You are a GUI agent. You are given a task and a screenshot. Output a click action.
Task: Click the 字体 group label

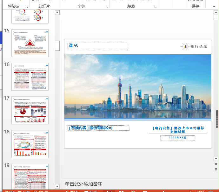click(x=82, y=6)
